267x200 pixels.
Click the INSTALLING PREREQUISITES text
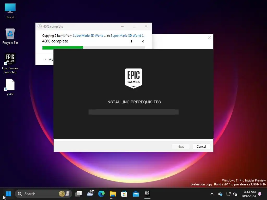[133, 102]
